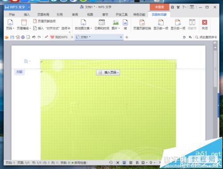Expand the help icon dropdown arrow

pyautogui.click(x=186, y=7)
